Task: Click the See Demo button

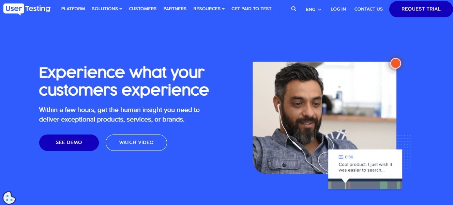Action: [69, 143]
